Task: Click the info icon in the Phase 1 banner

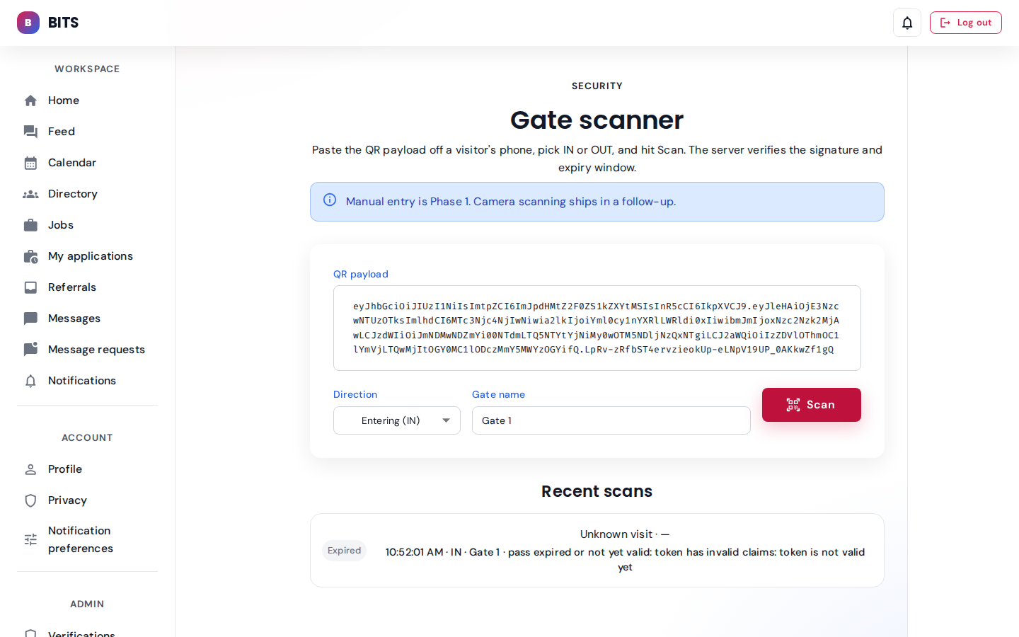Action: 330,200
